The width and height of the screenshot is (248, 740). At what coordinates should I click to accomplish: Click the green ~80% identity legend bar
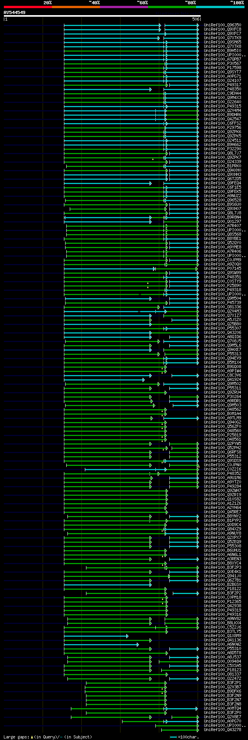tap(172, 7)
